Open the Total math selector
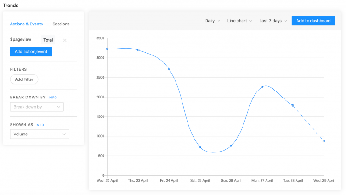Viewport: 346px width, 195px height. (48, 40)
